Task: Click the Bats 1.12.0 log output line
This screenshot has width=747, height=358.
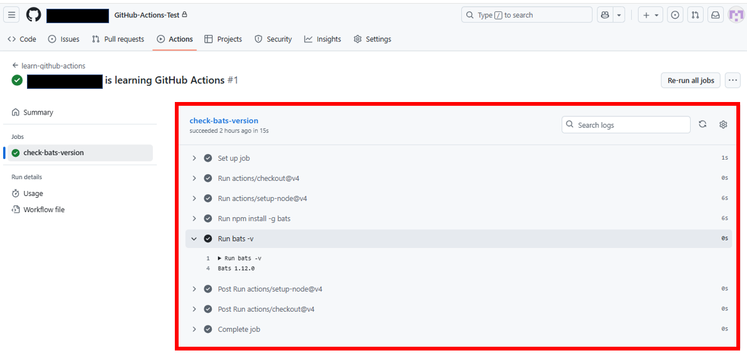Action: [236, 268]
